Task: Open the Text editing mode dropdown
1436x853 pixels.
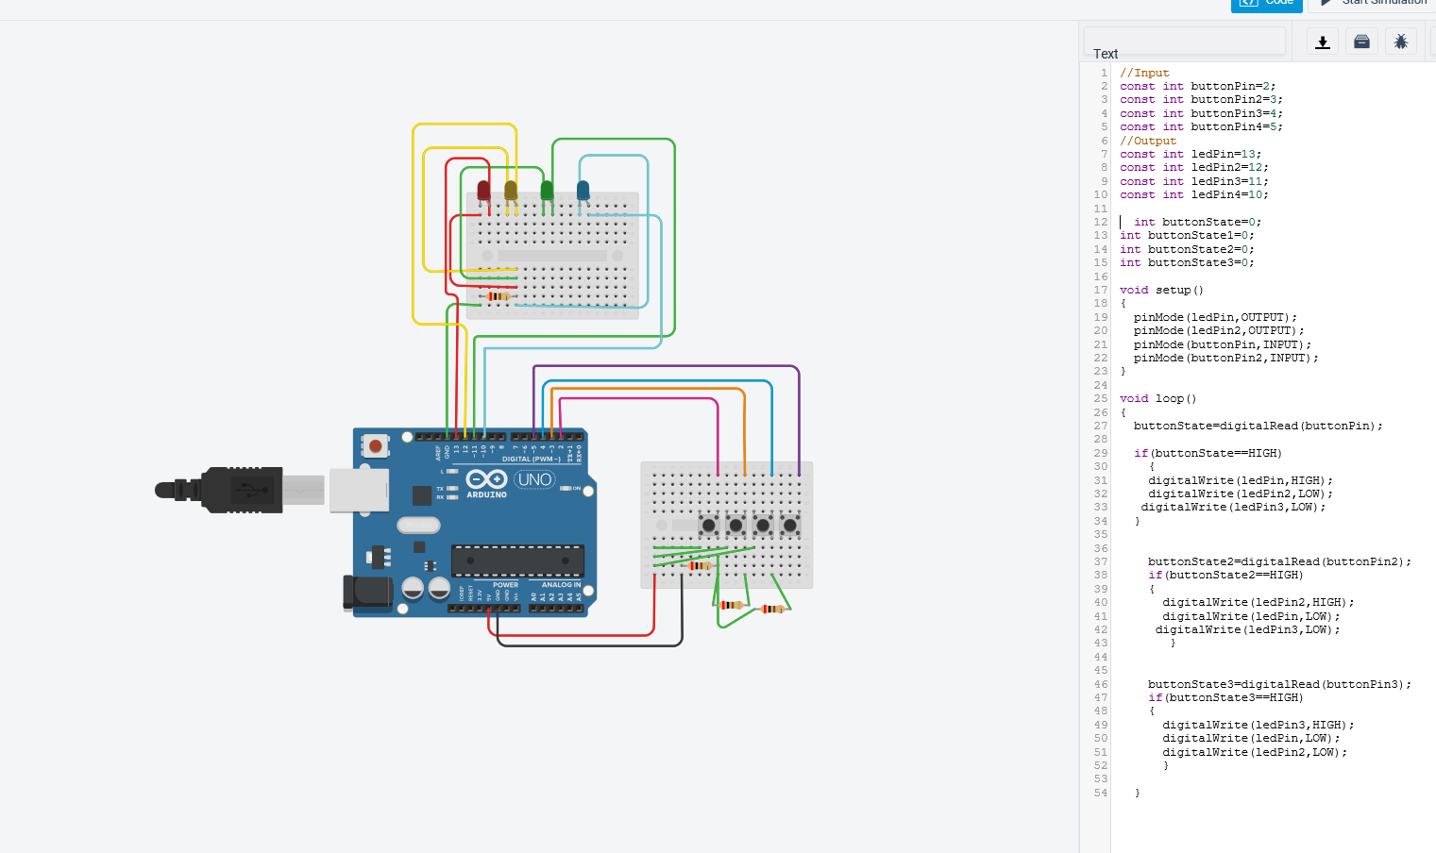Action: coord(1185,42)
